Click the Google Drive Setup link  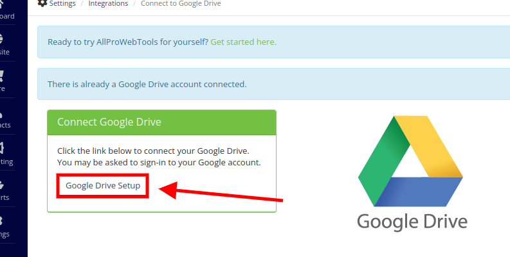pos(103,186)
